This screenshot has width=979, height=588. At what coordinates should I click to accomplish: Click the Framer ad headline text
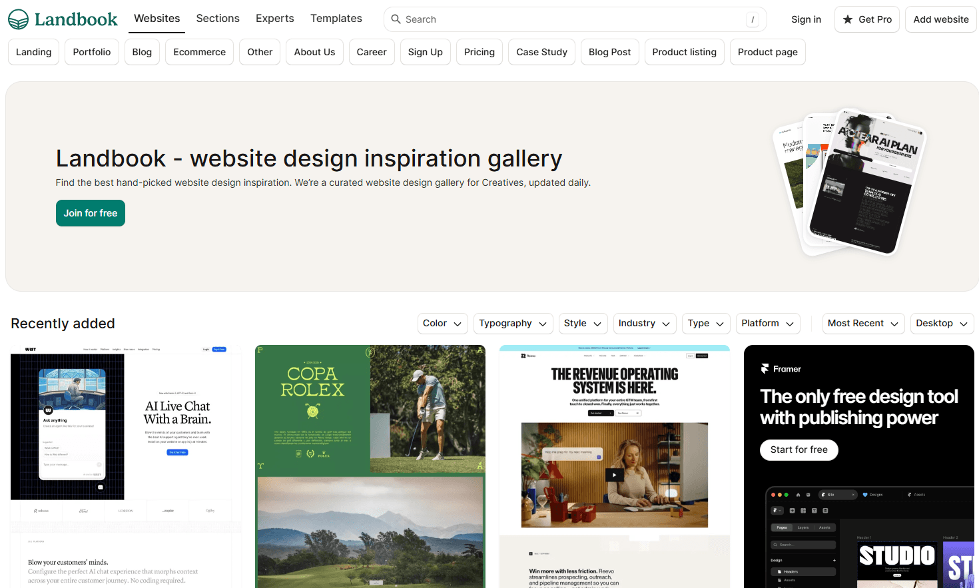(x=859, y=407)
